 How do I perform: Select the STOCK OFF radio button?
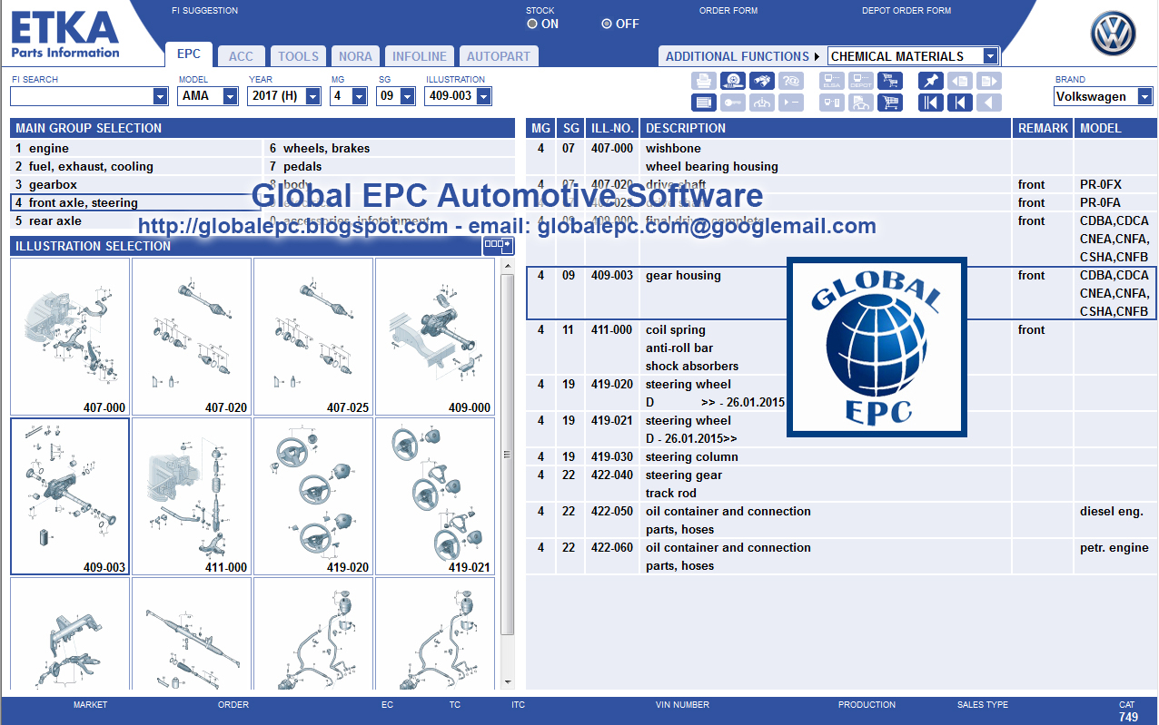tap(606, 24)
